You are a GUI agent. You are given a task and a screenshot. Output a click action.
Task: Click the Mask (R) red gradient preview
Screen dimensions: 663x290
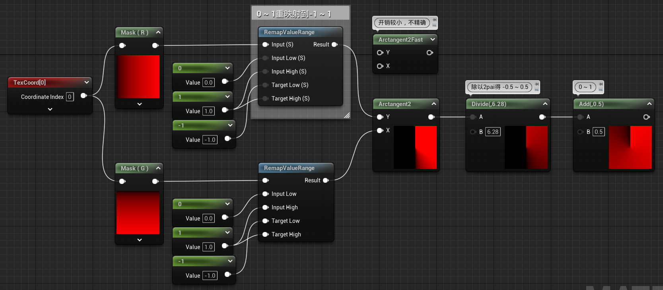pos(138,77)
